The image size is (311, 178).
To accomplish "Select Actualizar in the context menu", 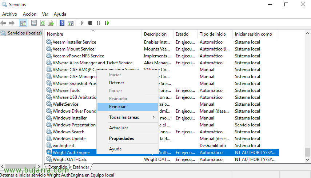I will pos(128,128).
